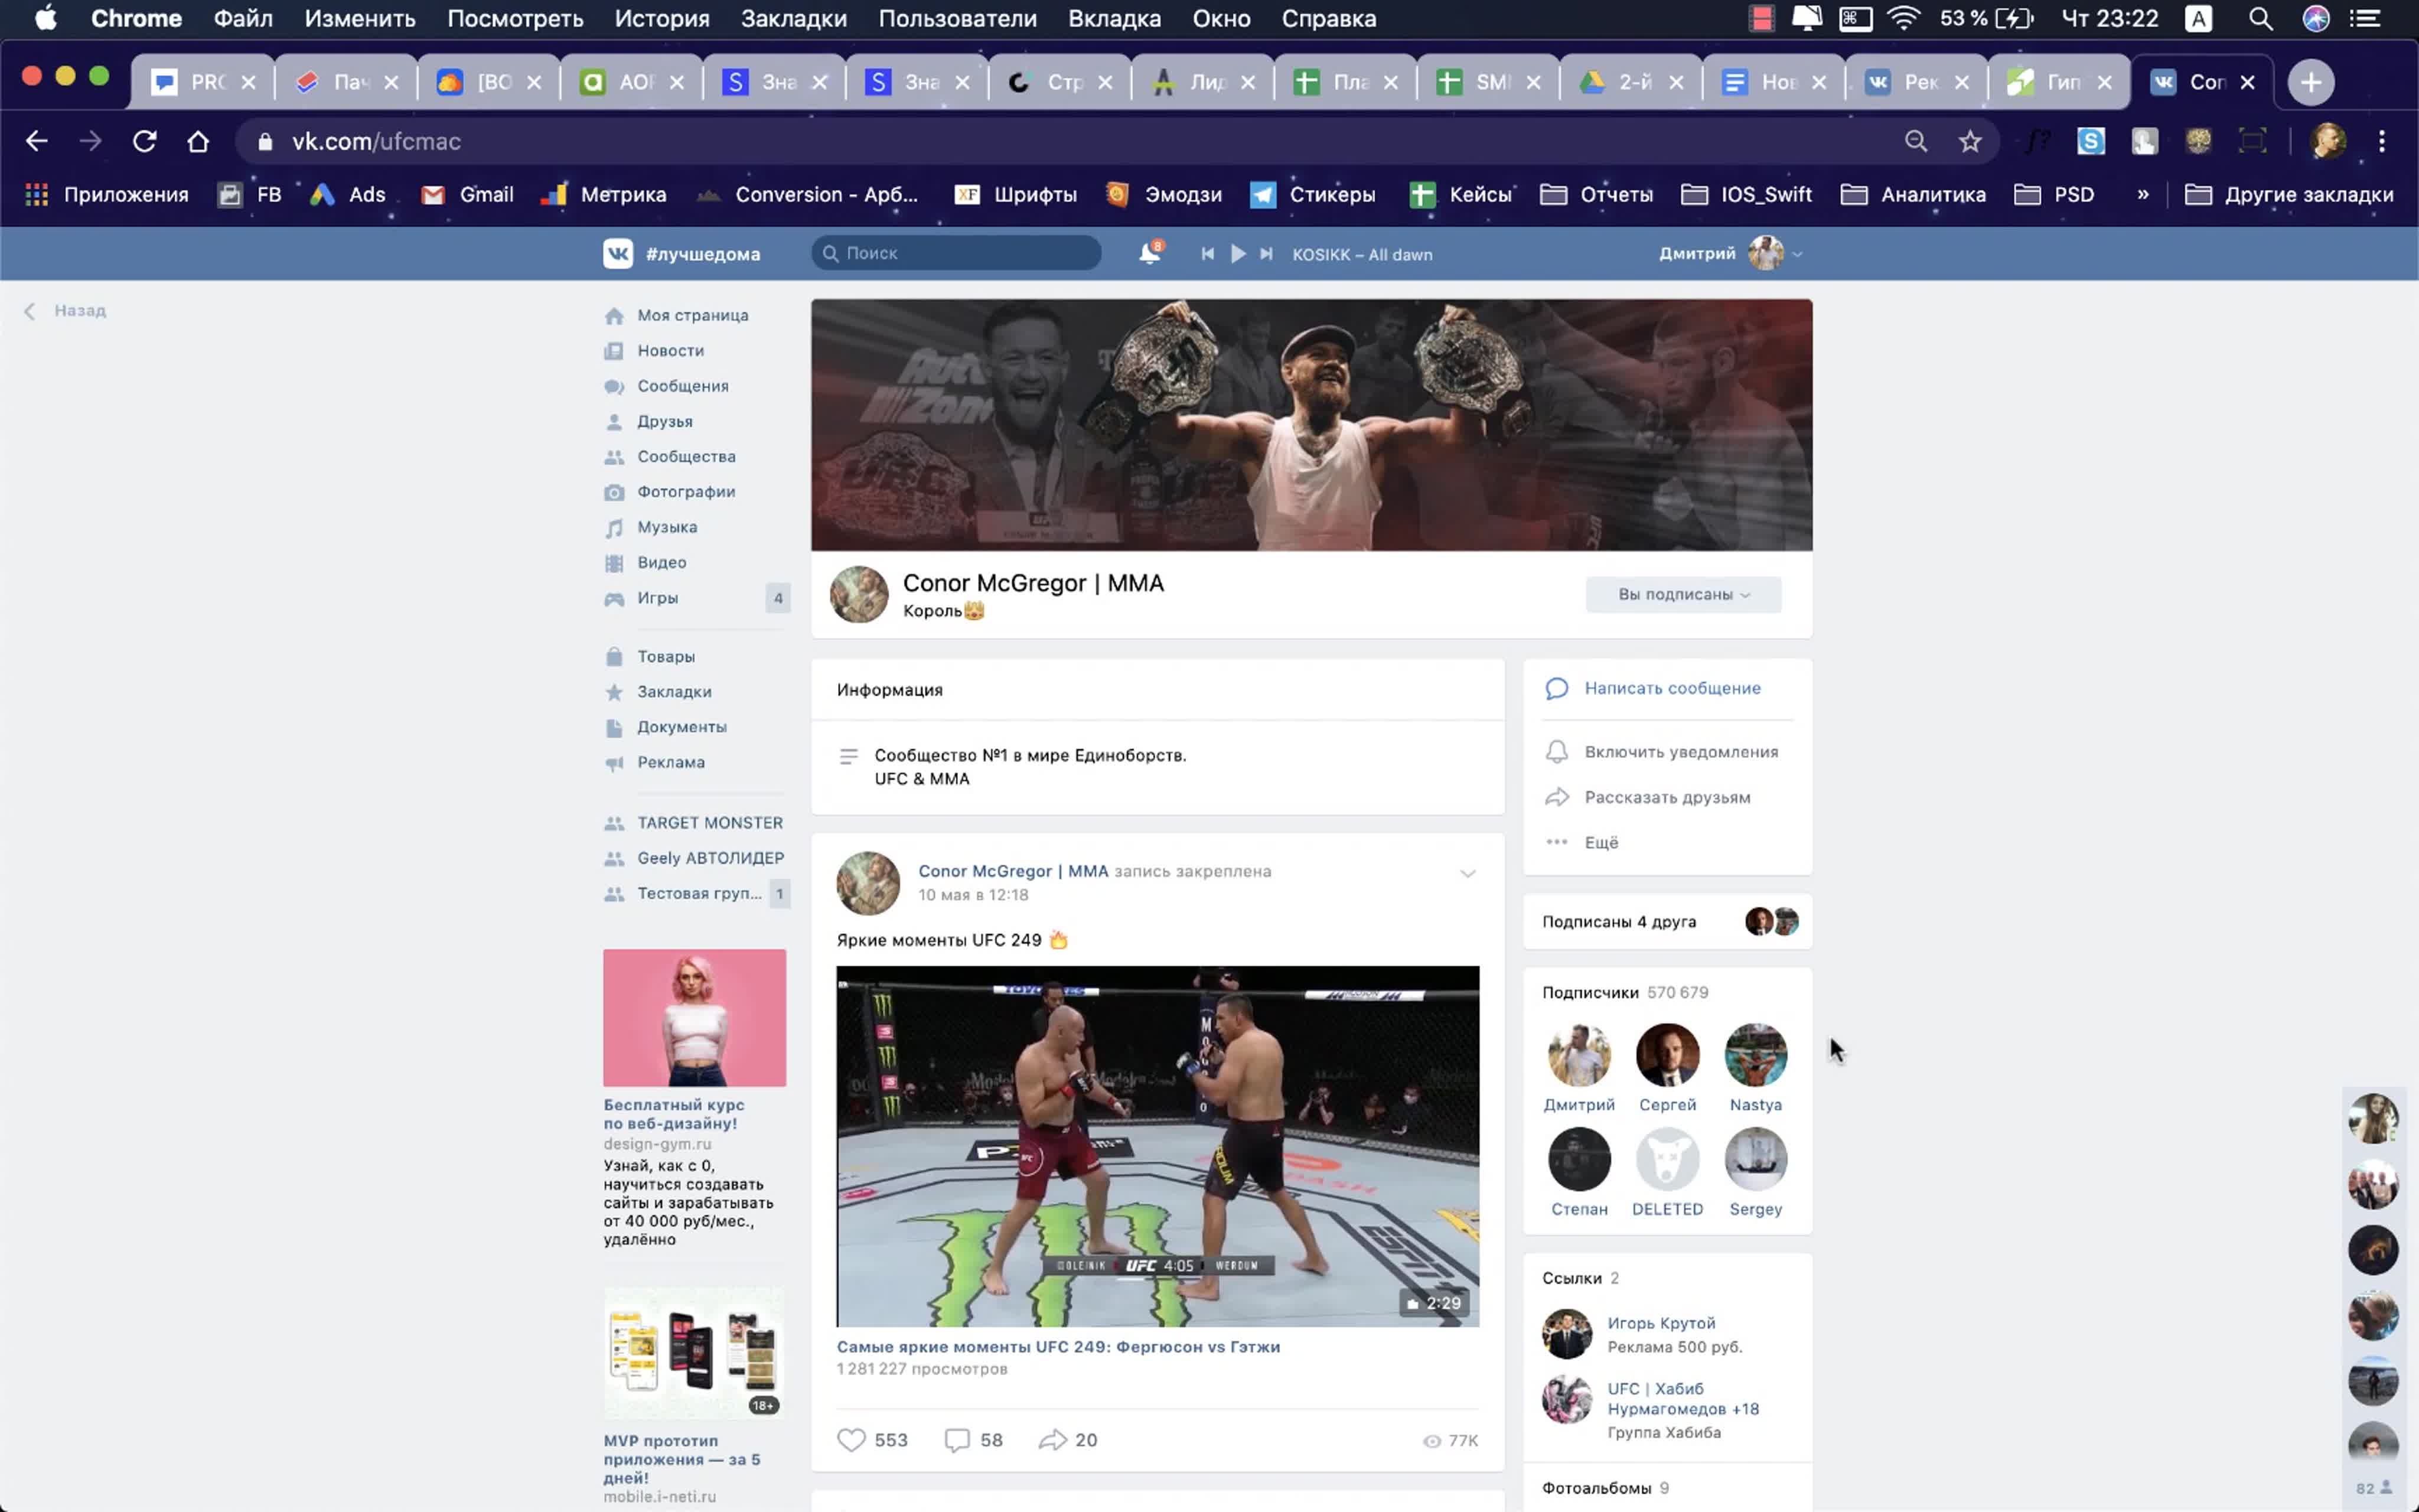2419x1512 pixels.
Task: Open Фотографии in the sidebar
Action: [x=686, y=492]
